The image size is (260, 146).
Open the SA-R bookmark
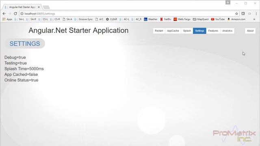[x=32, y=19]
